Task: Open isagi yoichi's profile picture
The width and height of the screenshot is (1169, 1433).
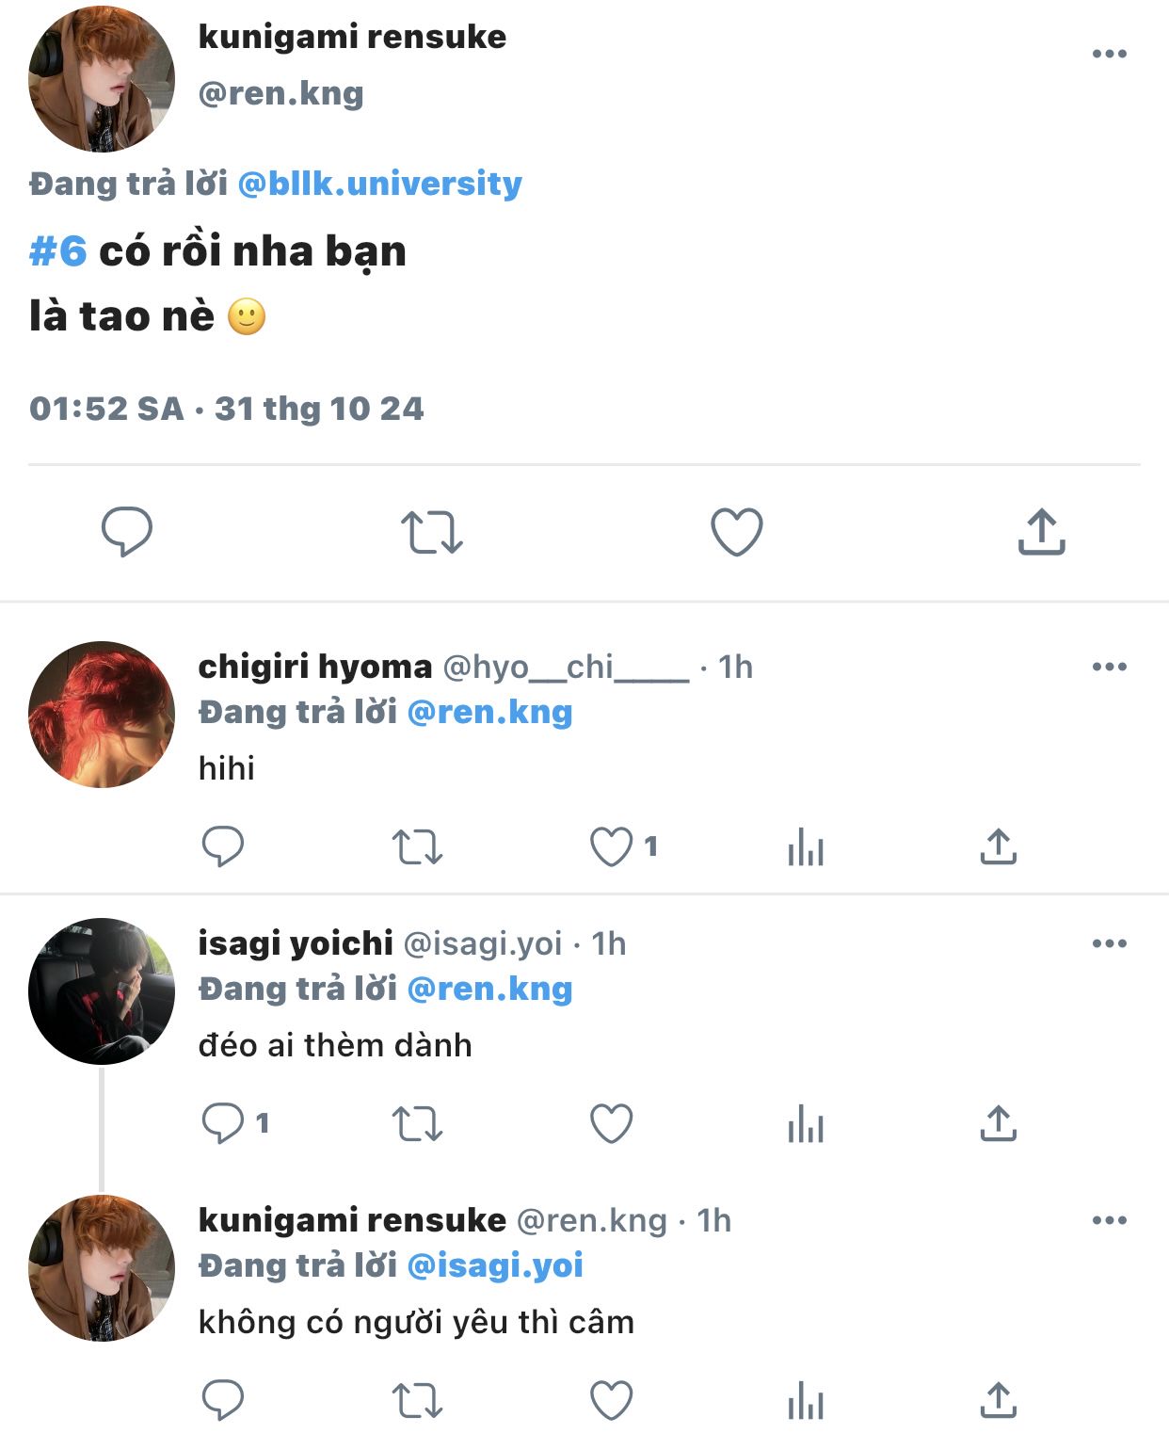Action: coord(102,991)
